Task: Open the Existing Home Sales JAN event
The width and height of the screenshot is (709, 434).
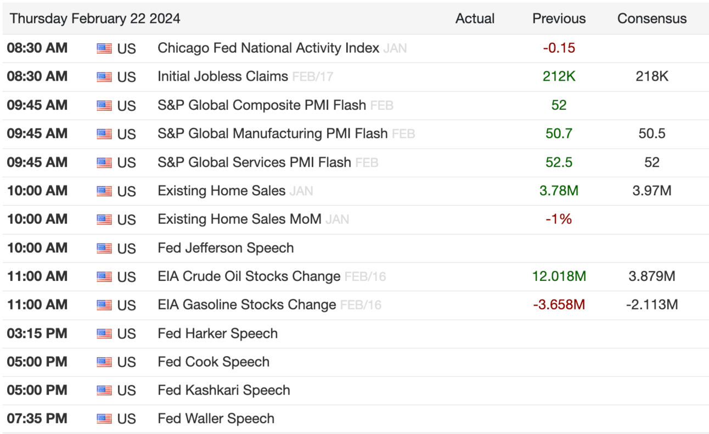Action: 222,191
